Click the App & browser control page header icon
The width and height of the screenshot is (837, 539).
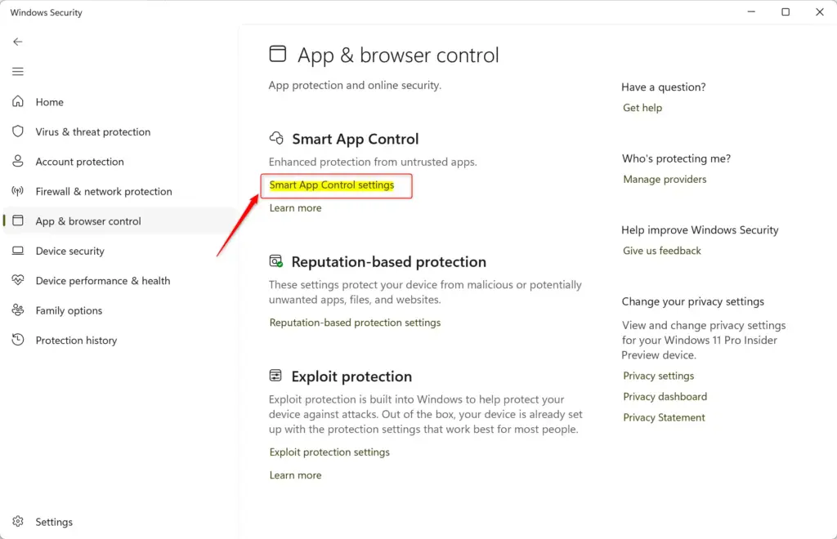(278, 54)
